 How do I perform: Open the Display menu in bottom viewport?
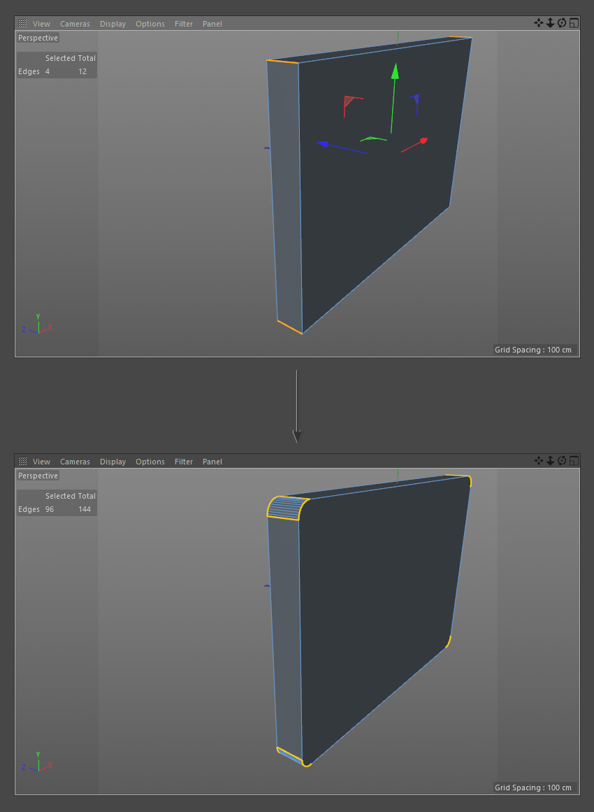click(113, 461)
